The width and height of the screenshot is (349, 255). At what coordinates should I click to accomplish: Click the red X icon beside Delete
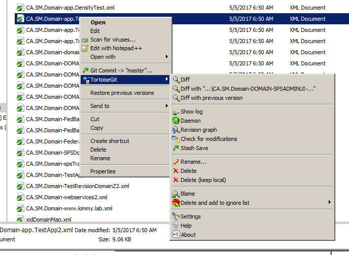(176, 171)
